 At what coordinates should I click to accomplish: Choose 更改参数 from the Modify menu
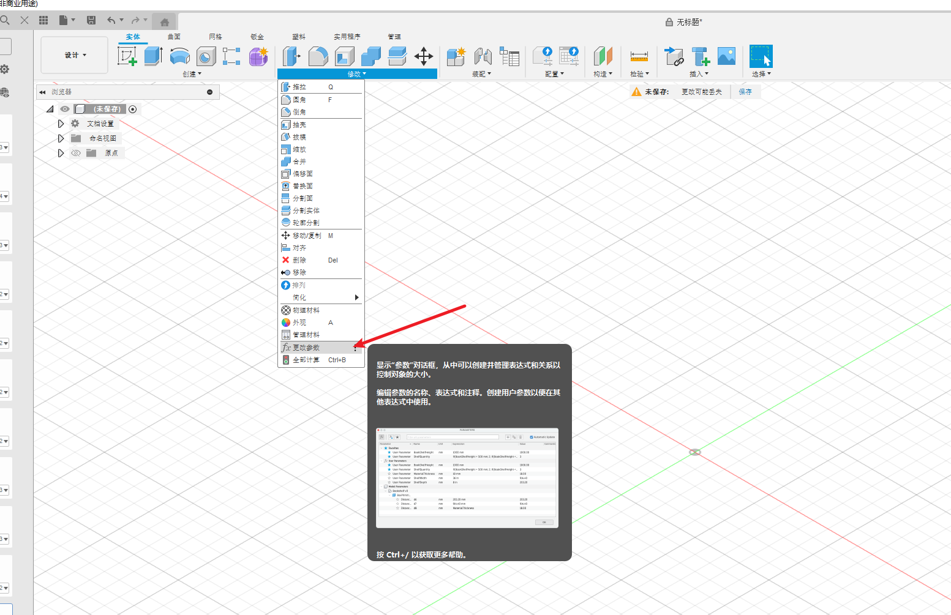pyautogui.click(x=306, y=348)
